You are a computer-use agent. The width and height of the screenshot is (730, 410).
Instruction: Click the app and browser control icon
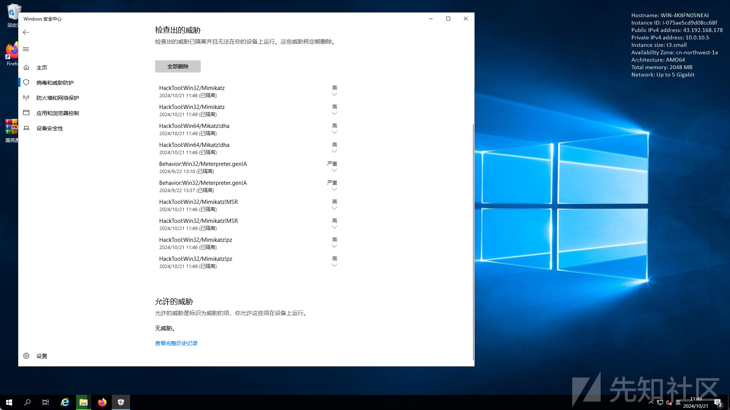click(x=26, y=113)
